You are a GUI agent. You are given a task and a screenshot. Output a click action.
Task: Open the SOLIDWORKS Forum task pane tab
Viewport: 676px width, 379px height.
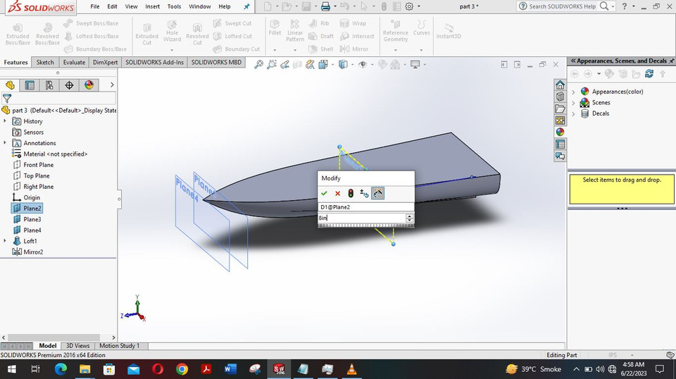(560, 156)
